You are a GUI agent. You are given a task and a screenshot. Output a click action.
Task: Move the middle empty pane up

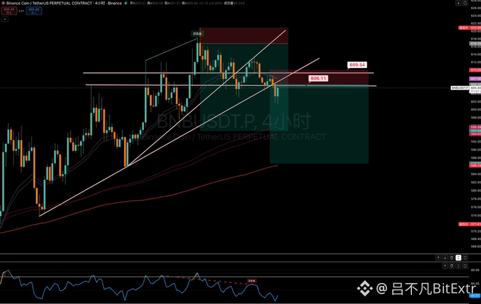click(x=439, y=258)
